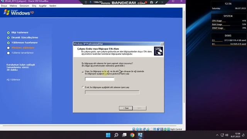This screenshot has width=247, height=139.
Task: Open the taskbar clock and date
Action: coord(235,135)
